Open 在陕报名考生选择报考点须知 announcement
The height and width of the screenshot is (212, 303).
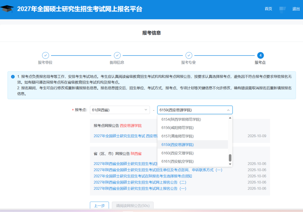pos(143,176)
